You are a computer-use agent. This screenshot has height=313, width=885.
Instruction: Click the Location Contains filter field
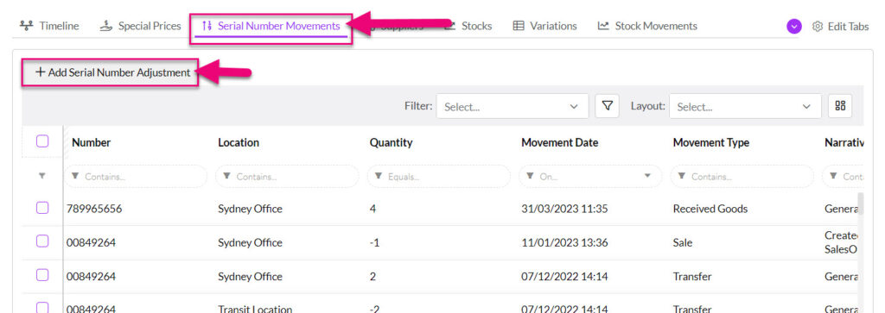[287, 176]
